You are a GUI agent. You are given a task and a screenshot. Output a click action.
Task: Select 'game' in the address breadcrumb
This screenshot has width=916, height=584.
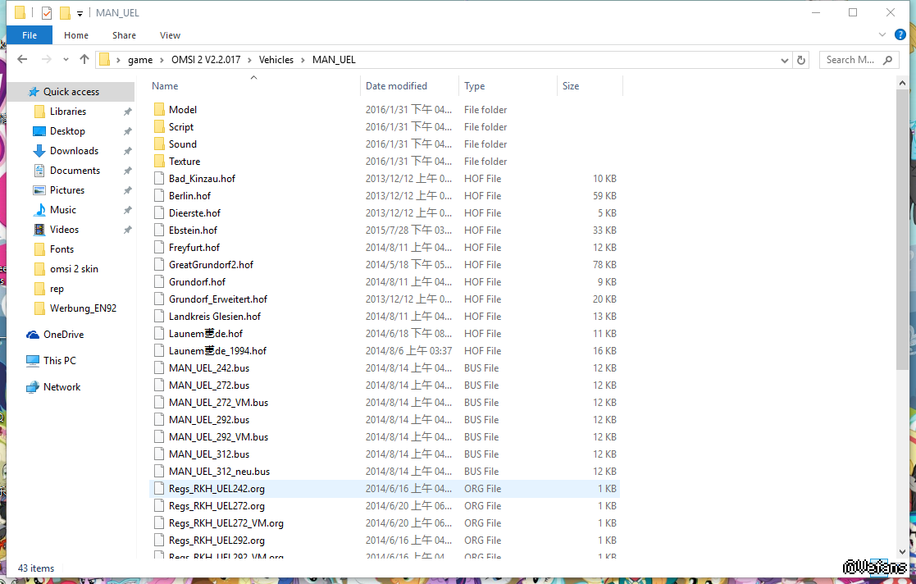[x=140, y=60]
